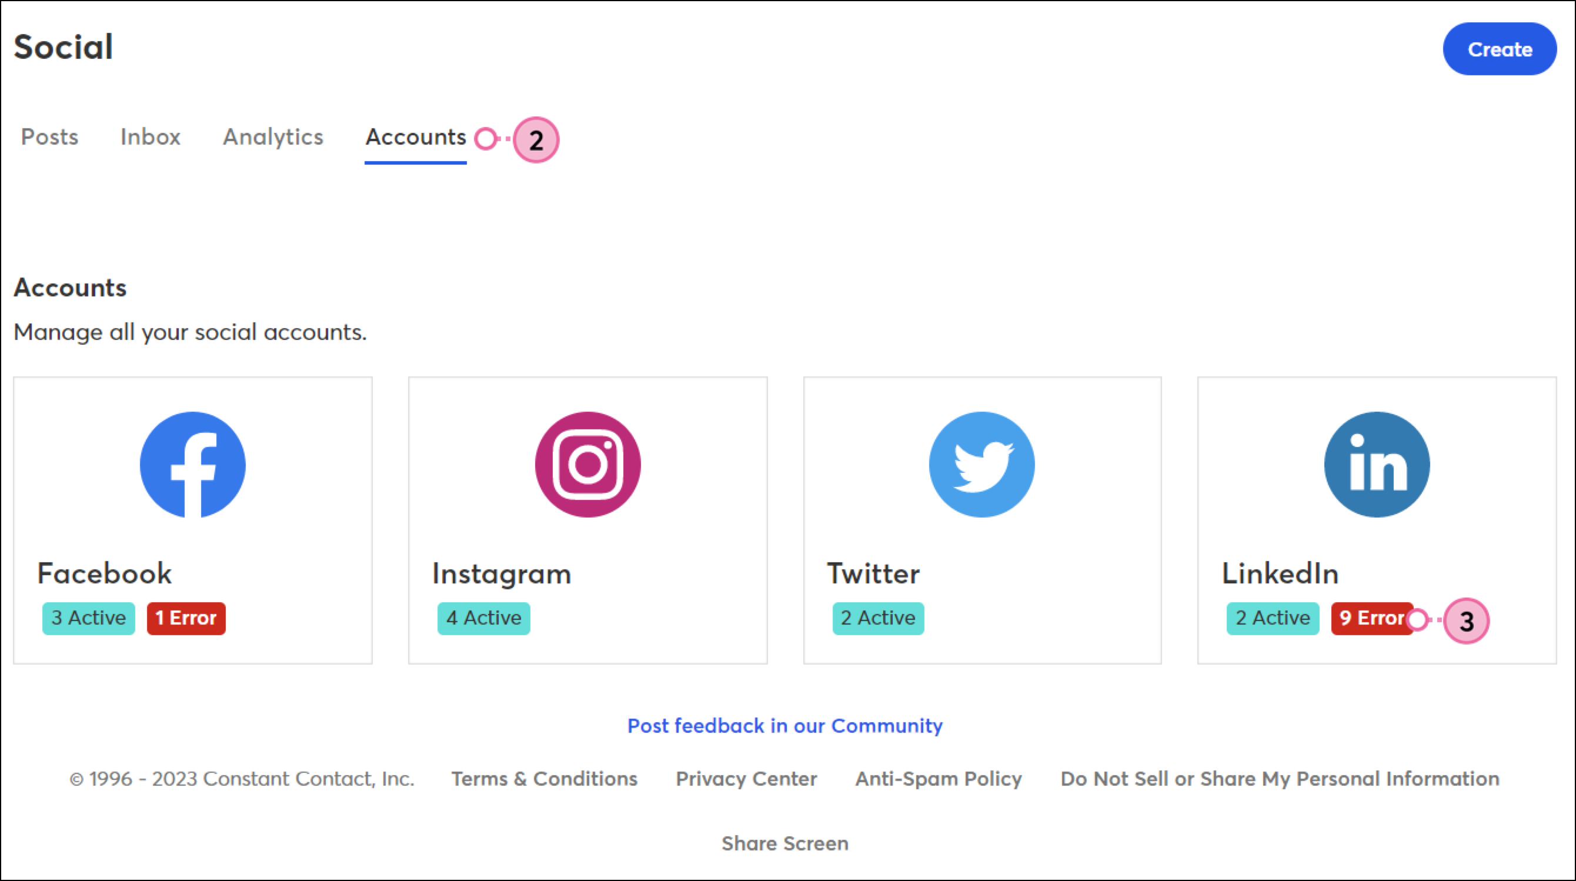Click the Facebook logo icon
This screenshot has width=1576, height=881.
[x=193, y=465]
